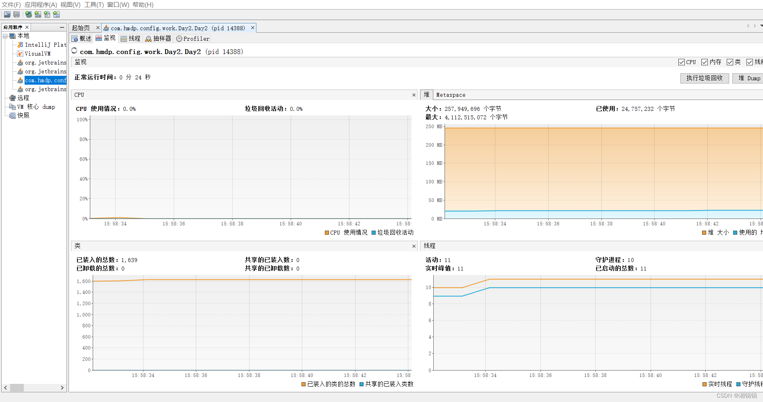Switch to the 线程 tab

click(131, 39)
